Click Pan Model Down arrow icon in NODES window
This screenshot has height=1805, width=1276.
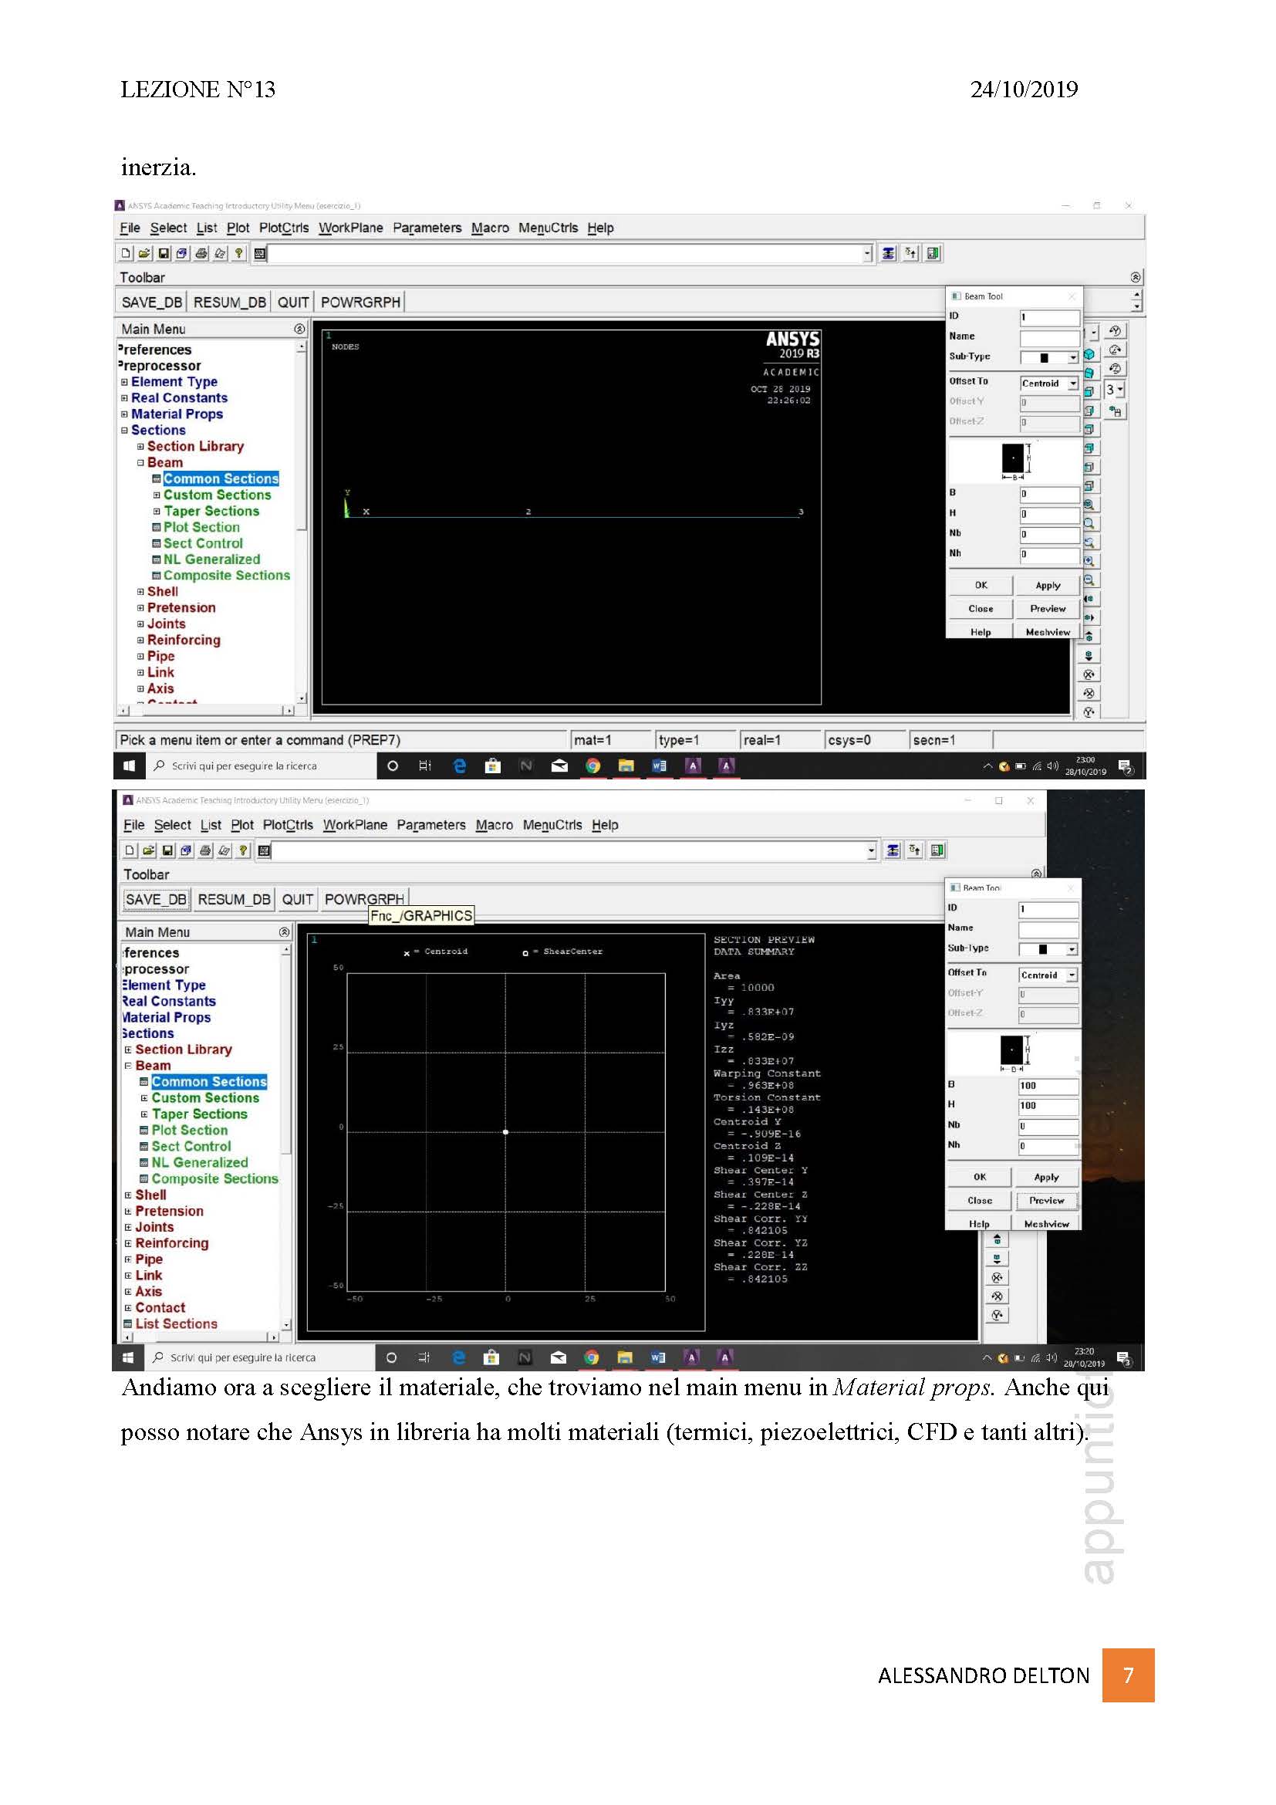pyautogui.click(x=1089, y=654)
